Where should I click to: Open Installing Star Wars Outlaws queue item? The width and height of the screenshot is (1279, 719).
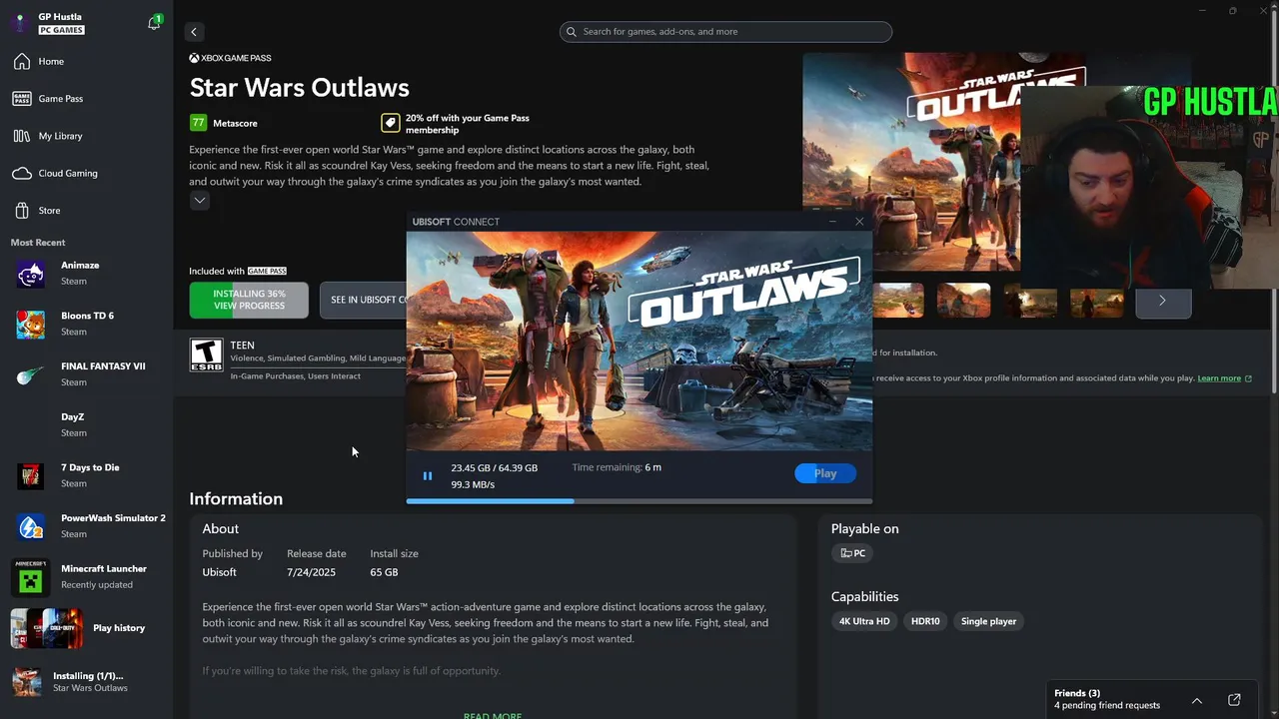[86, 682]
